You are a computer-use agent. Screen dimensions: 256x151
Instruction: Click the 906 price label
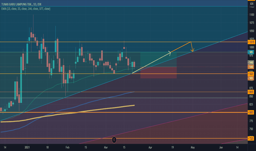251,78
